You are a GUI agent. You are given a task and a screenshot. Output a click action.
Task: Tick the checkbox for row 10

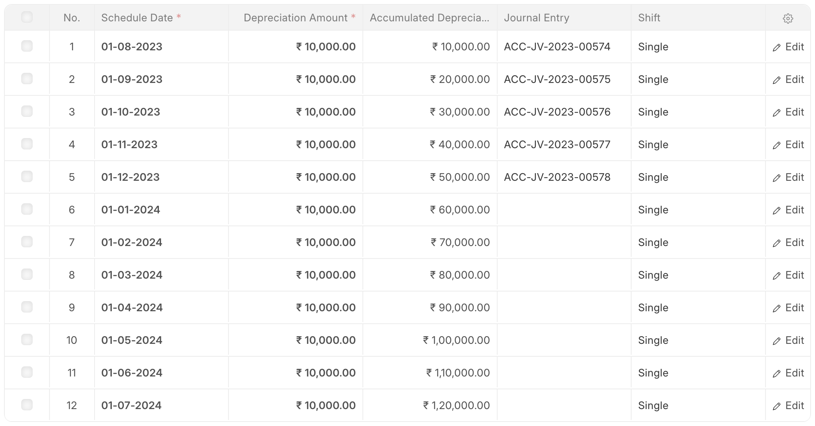pos(27,339)
